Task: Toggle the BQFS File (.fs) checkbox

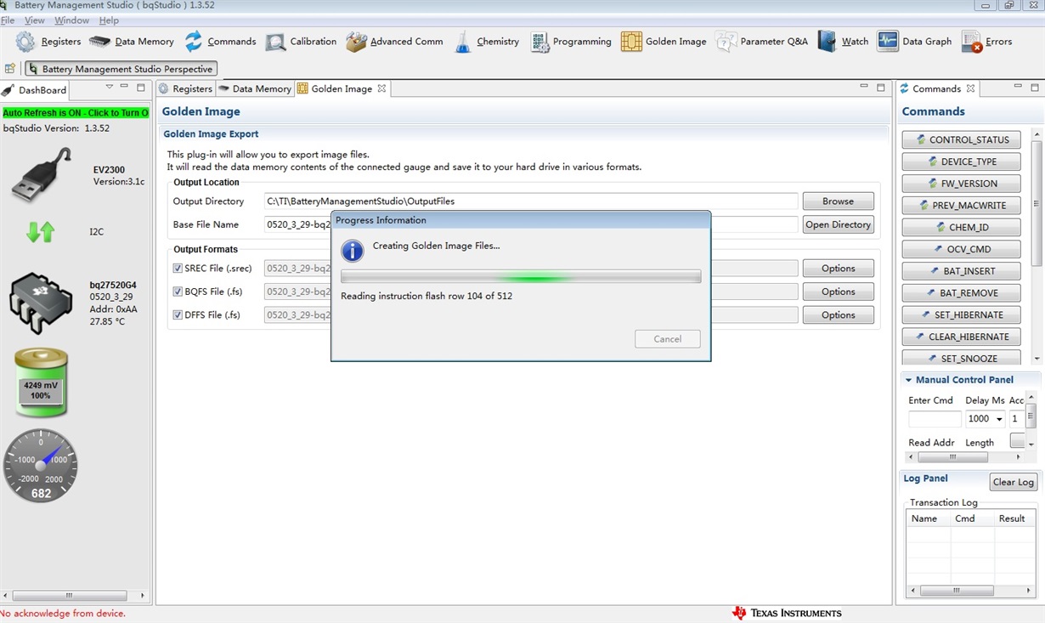Action: pyautogui.click(x=178, y=292)
